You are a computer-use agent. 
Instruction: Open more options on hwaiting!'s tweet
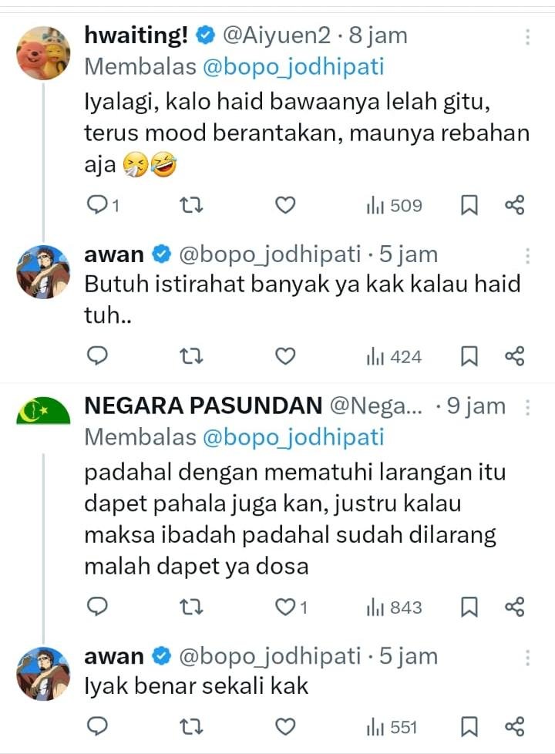[528, 37]
